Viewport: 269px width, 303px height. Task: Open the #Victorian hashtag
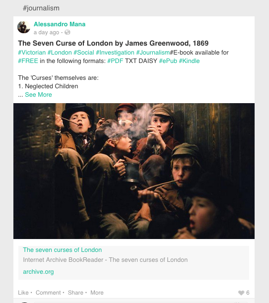pyautogui.click(x=32, y=53)
